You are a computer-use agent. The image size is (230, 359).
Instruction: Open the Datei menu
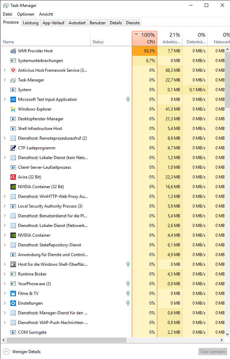point(7,14)
